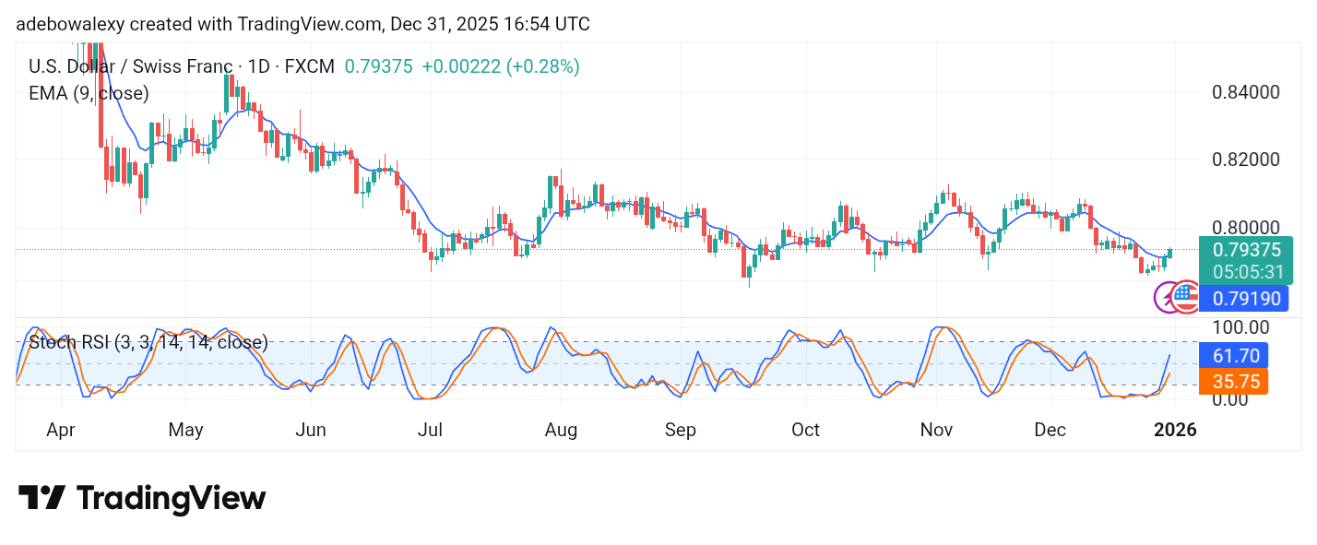Click the 0.80000 price axis label
Screen dimensions: 1317x545
(1246, 228)
